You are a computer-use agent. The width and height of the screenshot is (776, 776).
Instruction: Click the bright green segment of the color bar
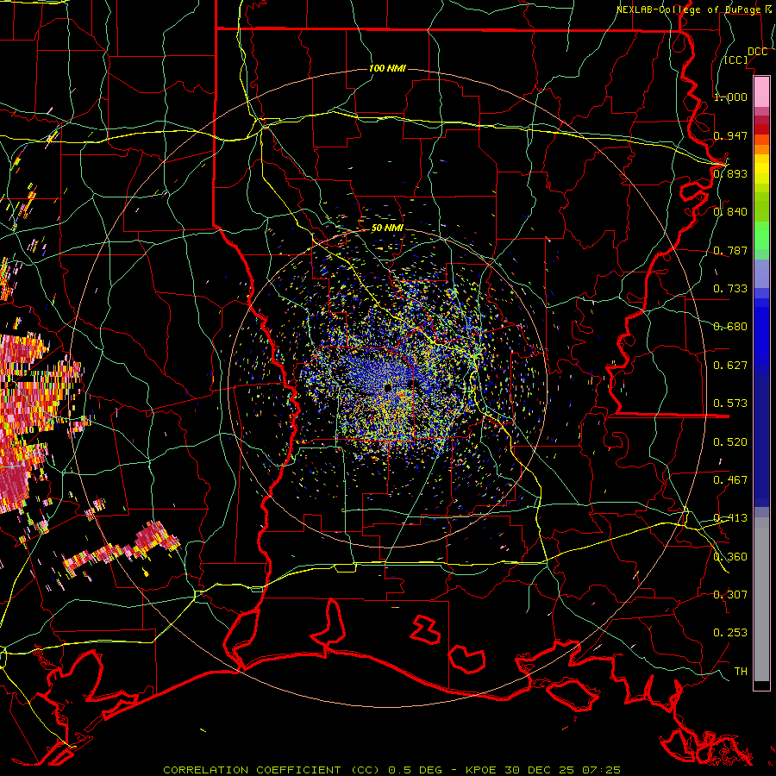point(761,236)
